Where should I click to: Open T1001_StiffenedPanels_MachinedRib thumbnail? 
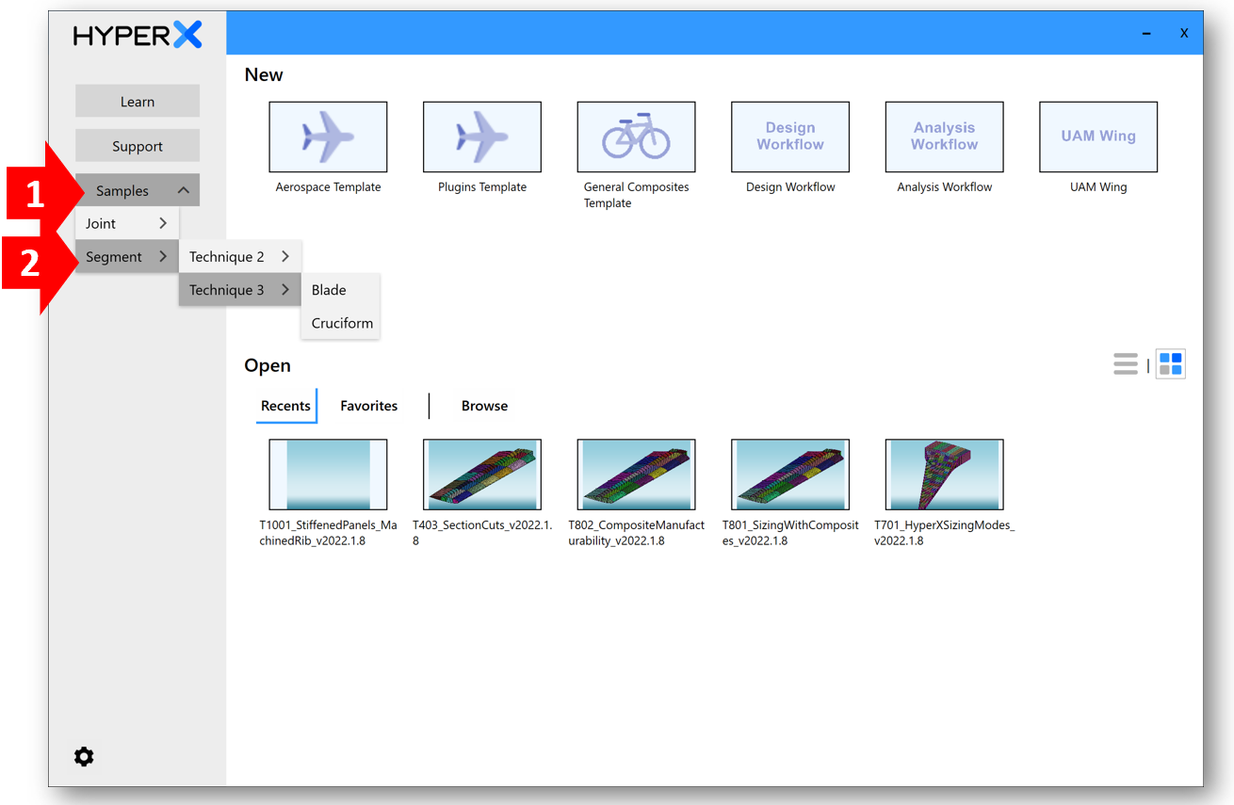tap(328, 475)
